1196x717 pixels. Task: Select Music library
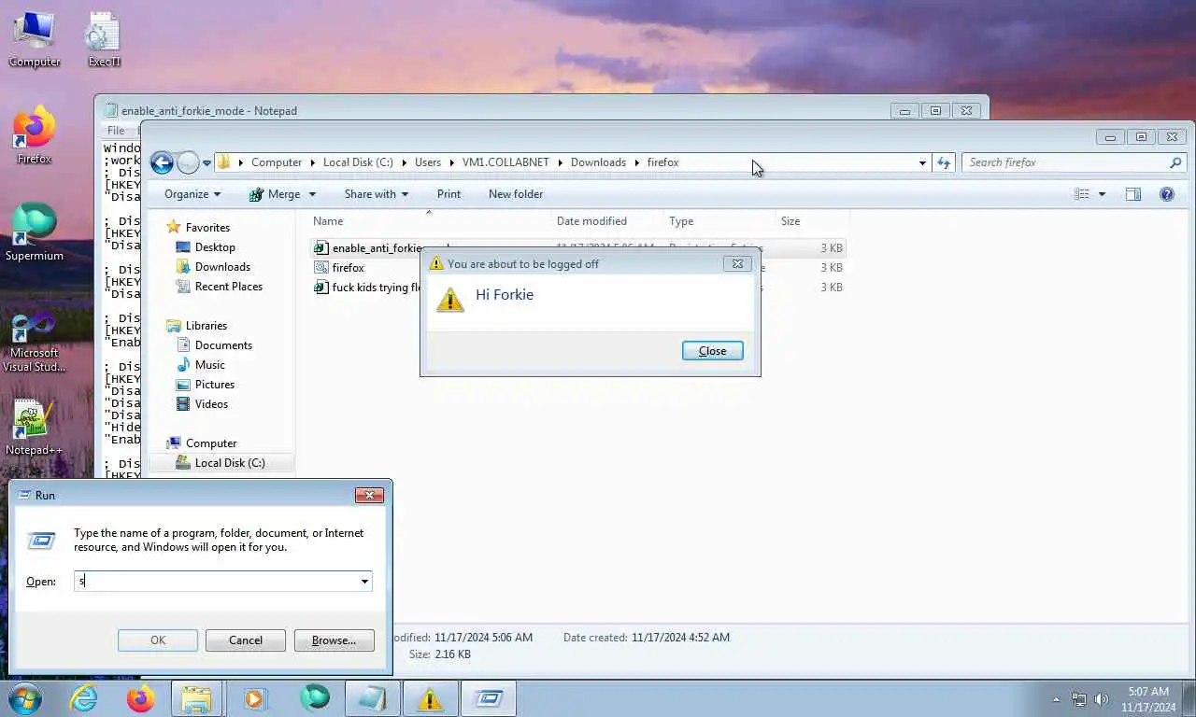coord(209,365)
